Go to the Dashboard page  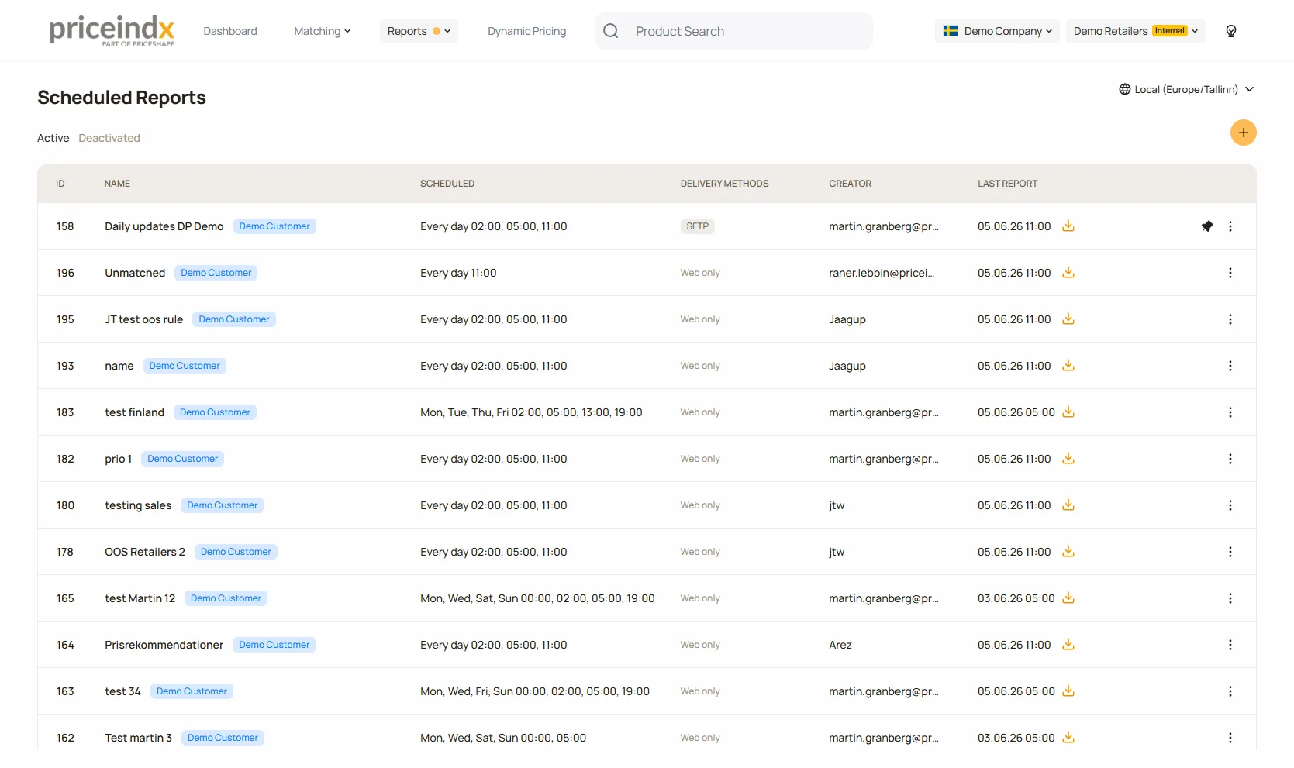point(230,31)
